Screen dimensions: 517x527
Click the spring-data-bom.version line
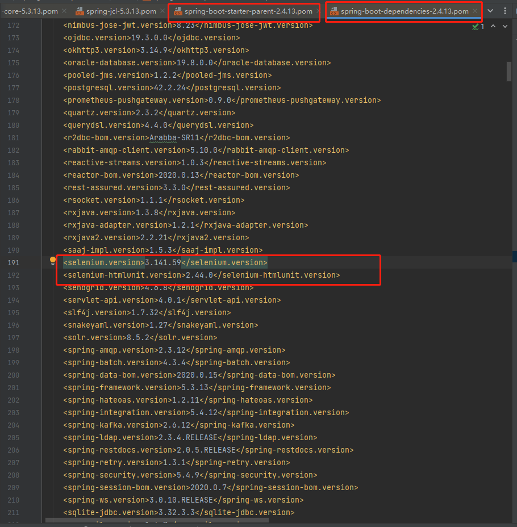199,375
